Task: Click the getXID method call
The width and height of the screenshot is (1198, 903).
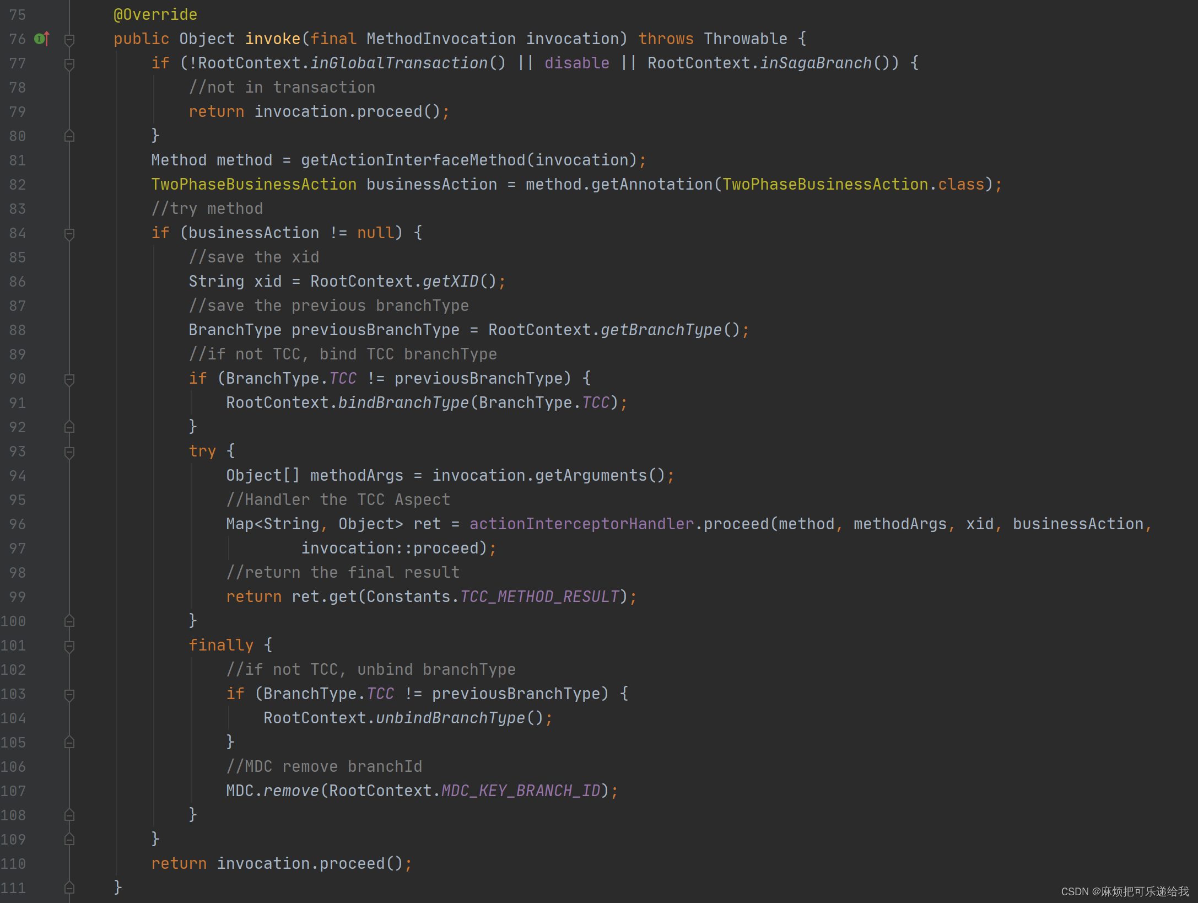Action: [450, 282]
